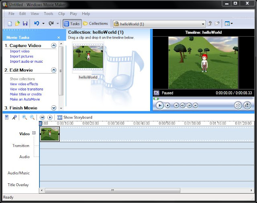Click the Import pictures link
Viewport: 257px width, 203px height.
(x=21, y=56)
